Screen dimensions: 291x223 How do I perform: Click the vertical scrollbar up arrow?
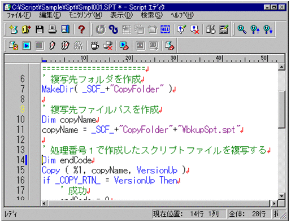pos(281,67)
